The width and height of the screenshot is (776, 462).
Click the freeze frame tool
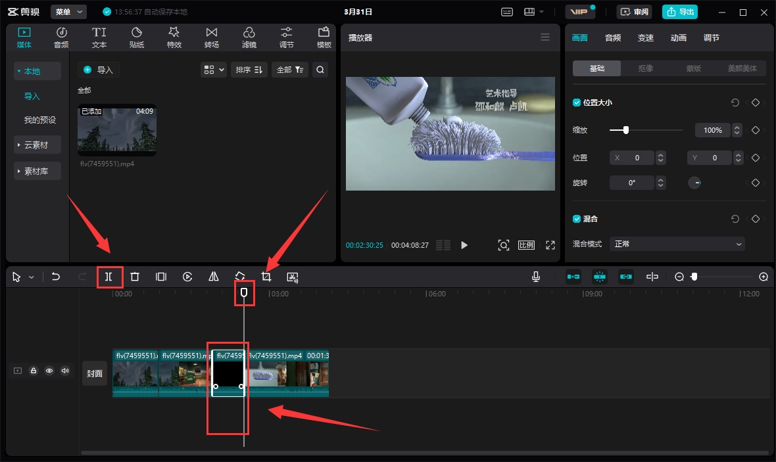pyautogui.click(x=161, y=277)
